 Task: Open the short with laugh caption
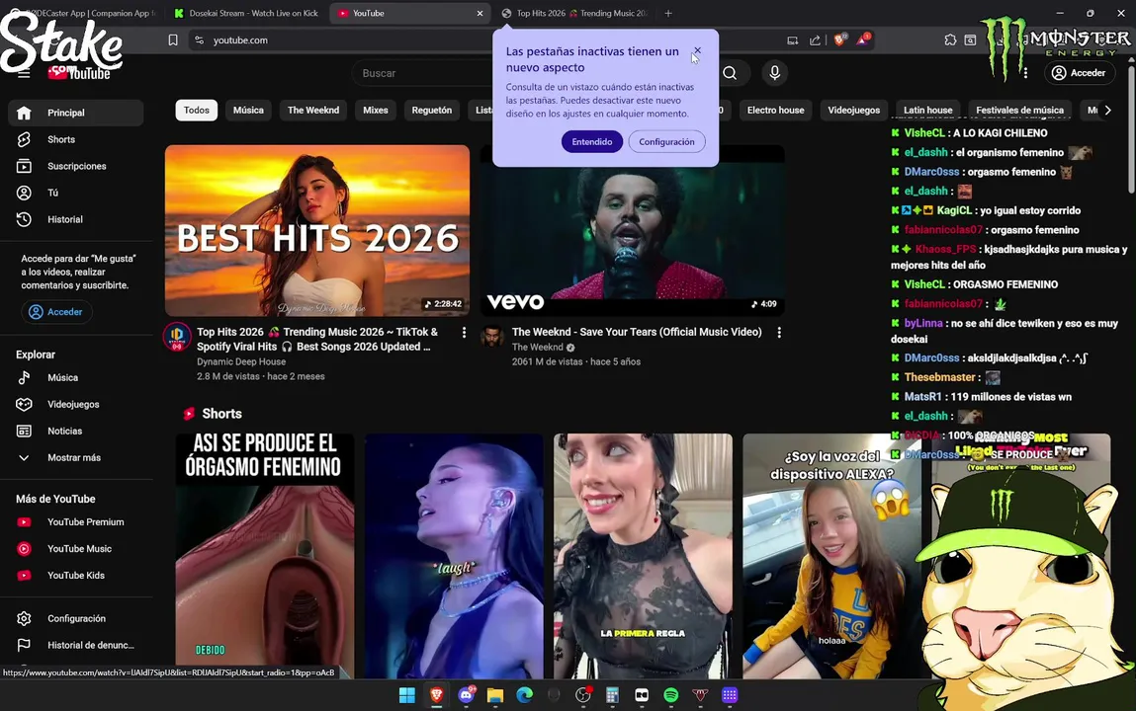[454, 556]
